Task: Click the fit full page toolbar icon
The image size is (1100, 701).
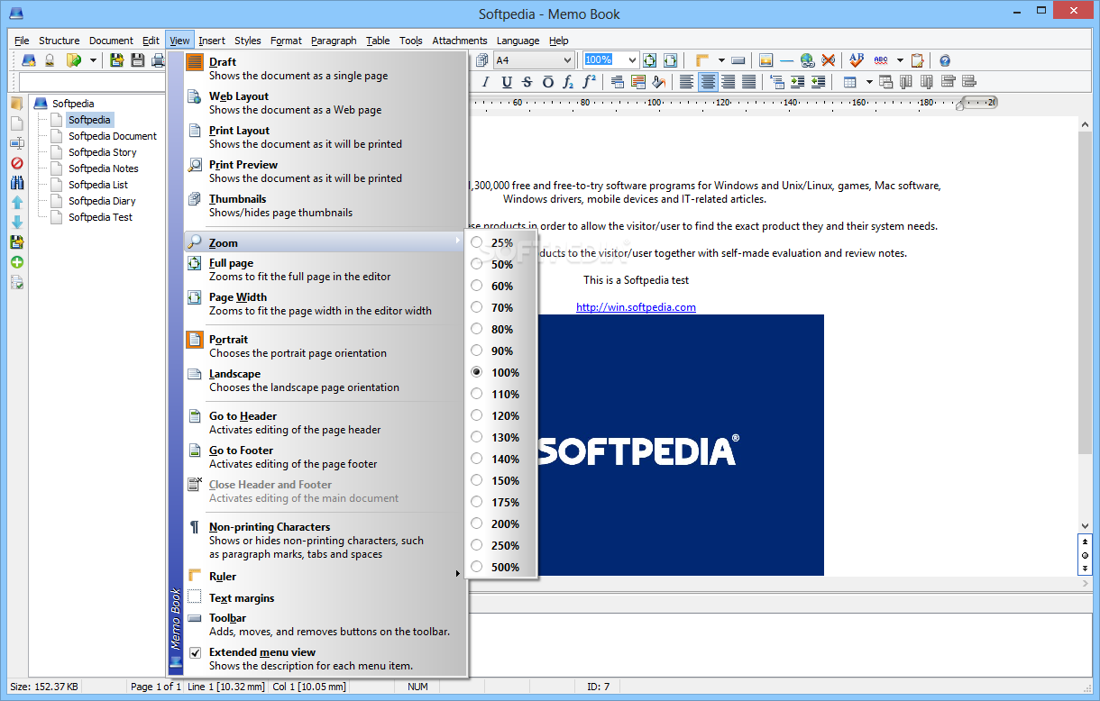Action: pyautogui.click(x=649, y=60)
